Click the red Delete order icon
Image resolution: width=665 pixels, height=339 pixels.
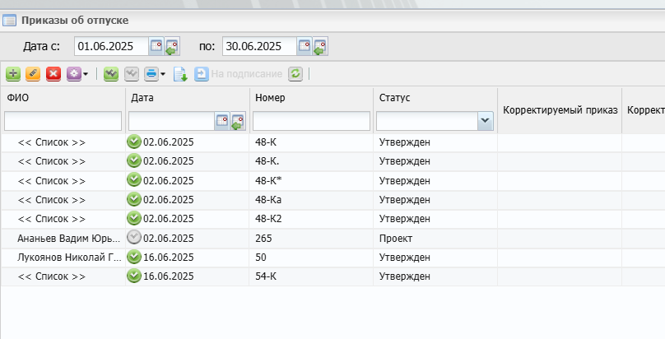click(x=53, y=74)
